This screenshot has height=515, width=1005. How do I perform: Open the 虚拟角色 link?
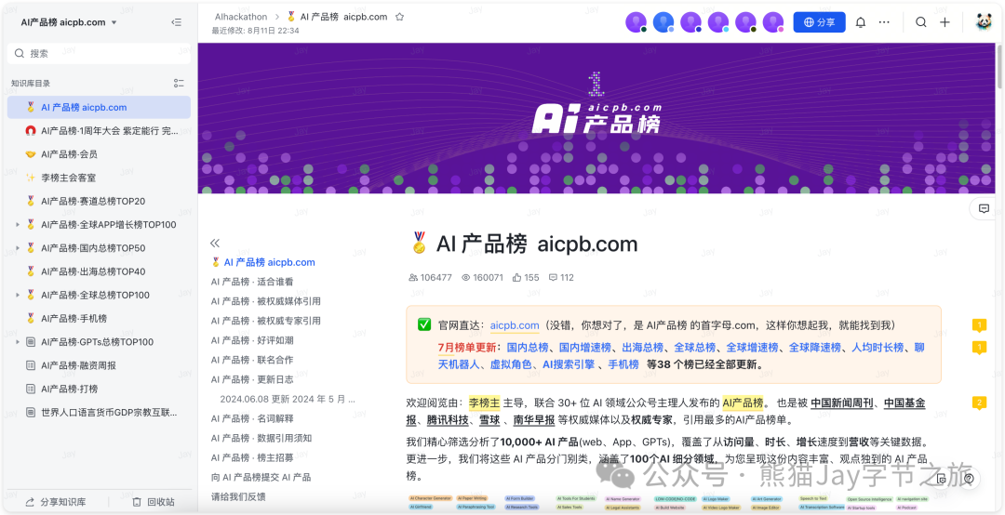(512, 364)
